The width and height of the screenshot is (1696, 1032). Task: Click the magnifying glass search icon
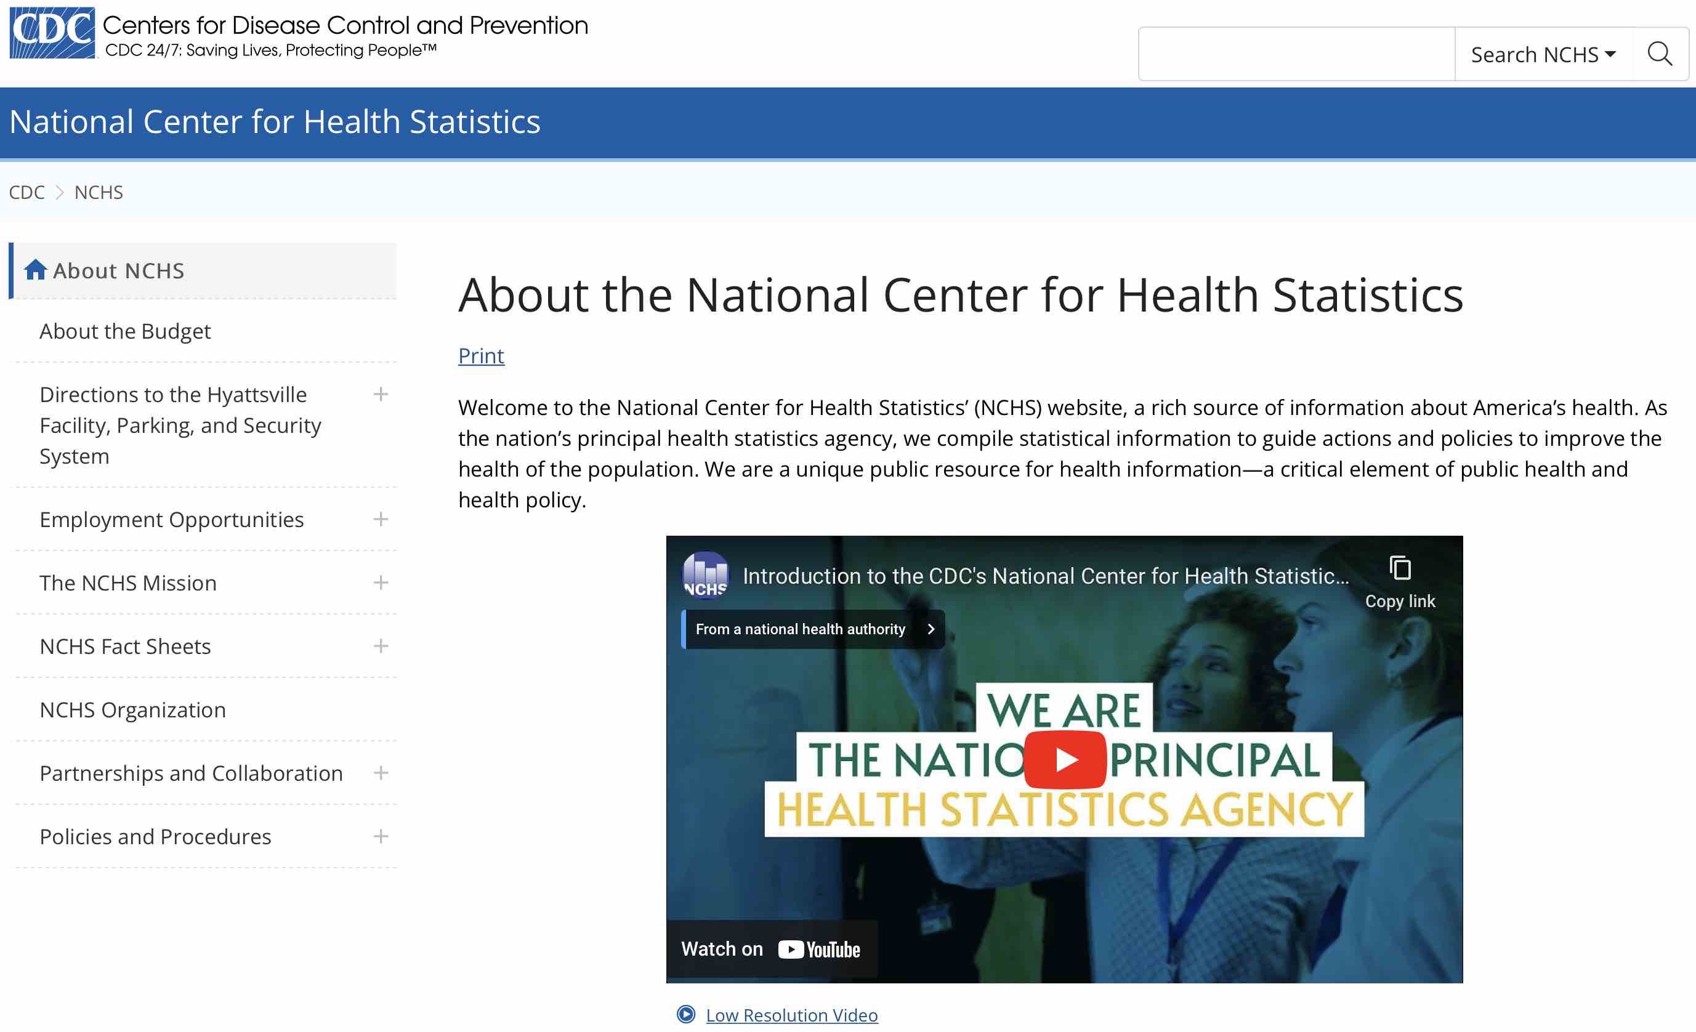coord(1660,54)
